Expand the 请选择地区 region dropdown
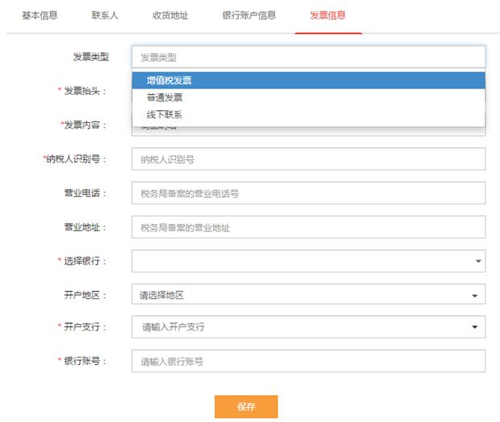The width and height of the screenshot is (500, 422). point(309,294)
